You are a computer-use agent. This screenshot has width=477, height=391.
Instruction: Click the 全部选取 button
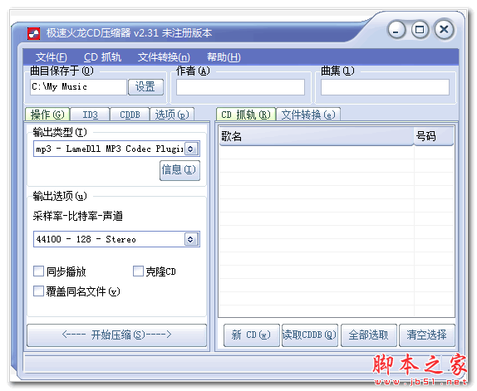(x=369, y=335)
